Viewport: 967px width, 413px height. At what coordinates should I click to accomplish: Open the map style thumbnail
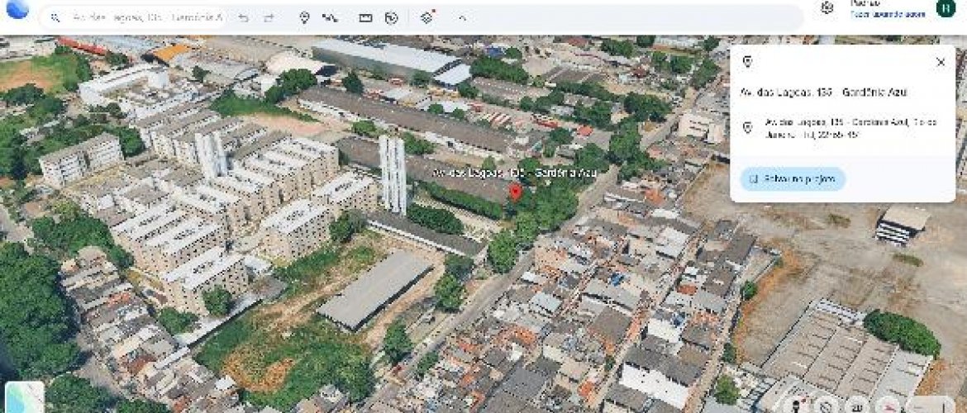point(25,398)
